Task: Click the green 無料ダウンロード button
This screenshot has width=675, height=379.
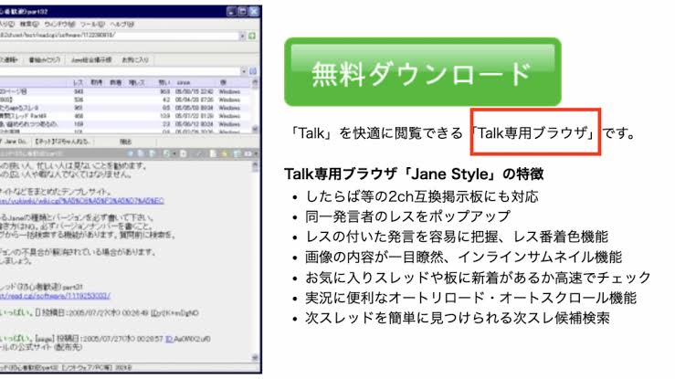Action: click(x=422, y=72)
